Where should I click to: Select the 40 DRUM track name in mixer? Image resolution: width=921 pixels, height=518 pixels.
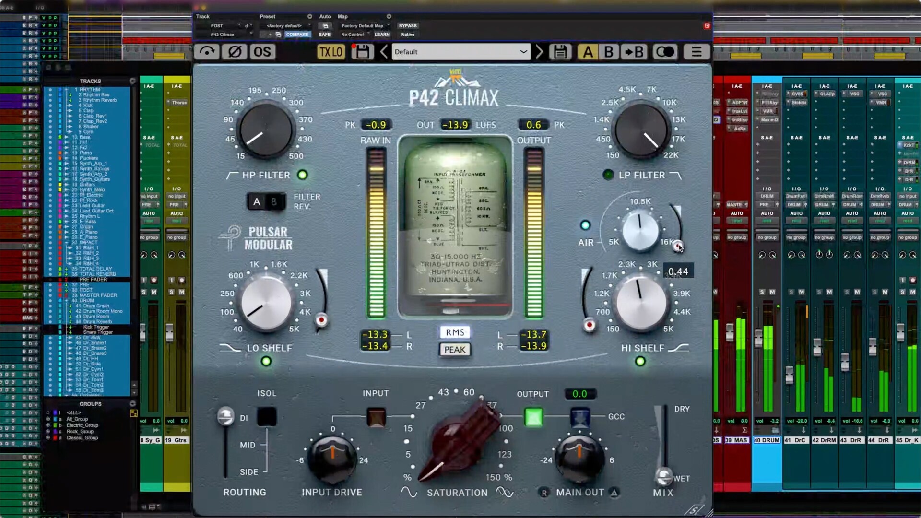[767, 440]
